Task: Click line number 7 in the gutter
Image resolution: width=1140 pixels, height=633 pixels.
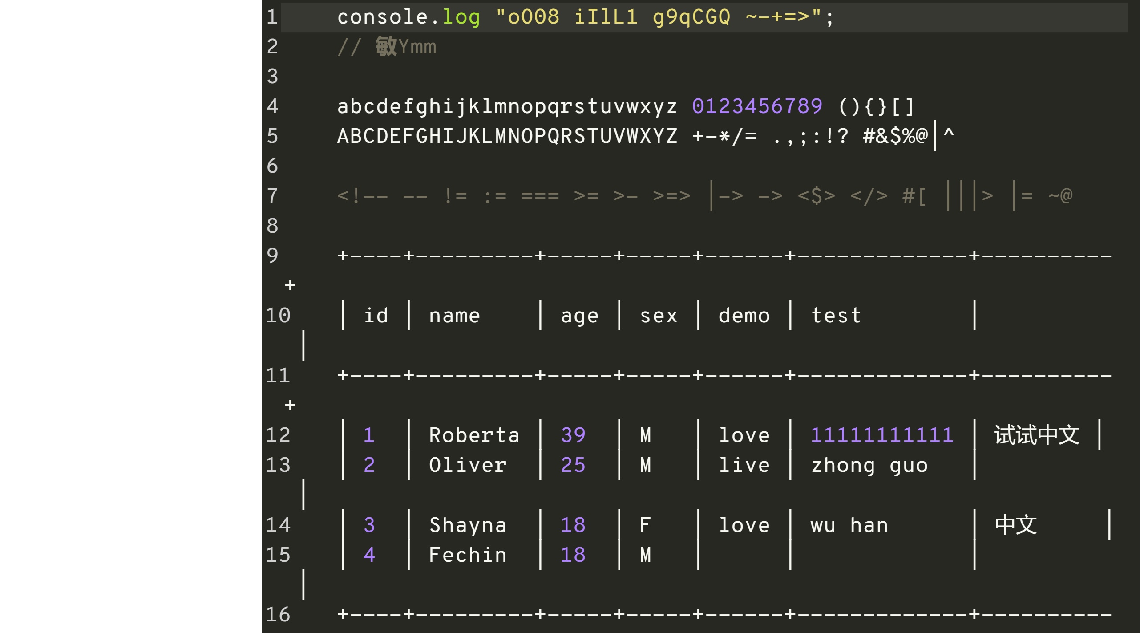Action: 272,196
